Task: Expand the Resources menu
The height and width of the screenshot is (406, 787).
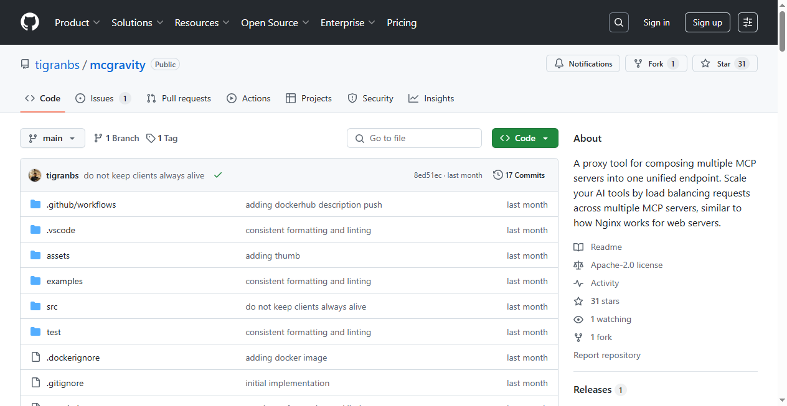Action: pyautogui.click(x=202, y=22)
